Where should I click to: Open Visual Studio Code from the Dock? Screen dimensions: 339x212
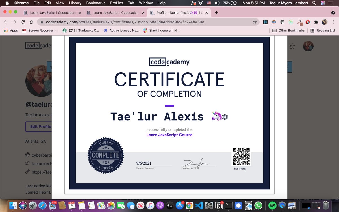click(199, 205)
